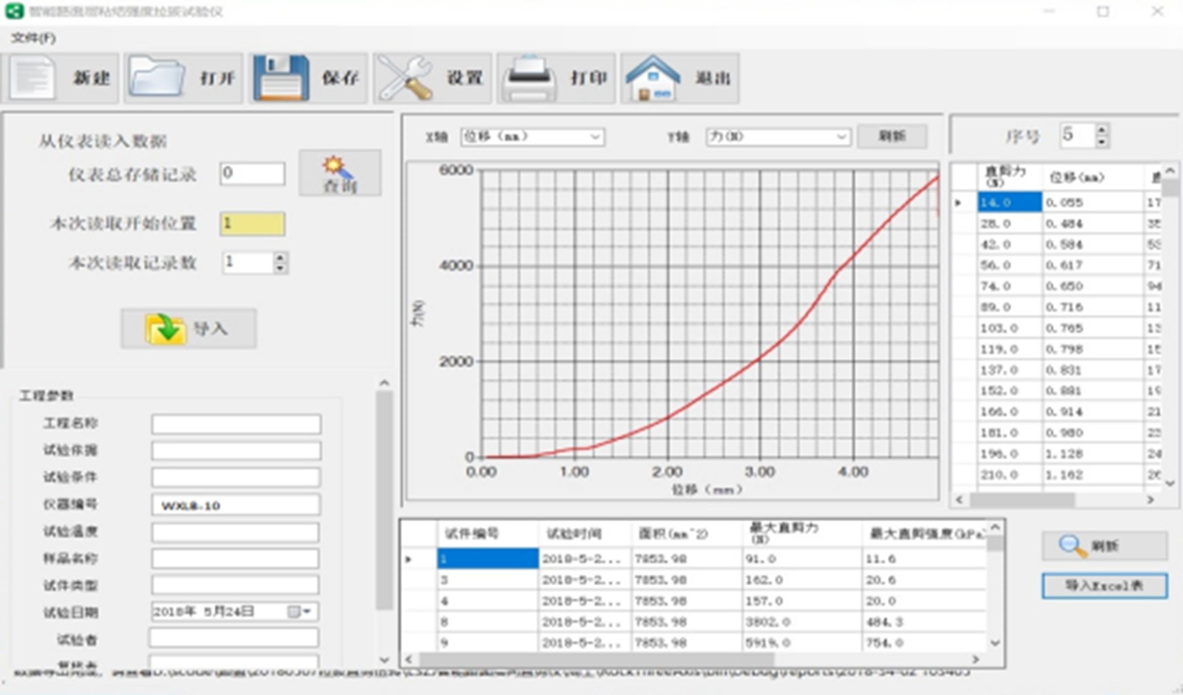Image resolution: width=1183 pixels, height=695 pixels.
Task: Exit via the 退出 house icon
Action: coord(653,78)
